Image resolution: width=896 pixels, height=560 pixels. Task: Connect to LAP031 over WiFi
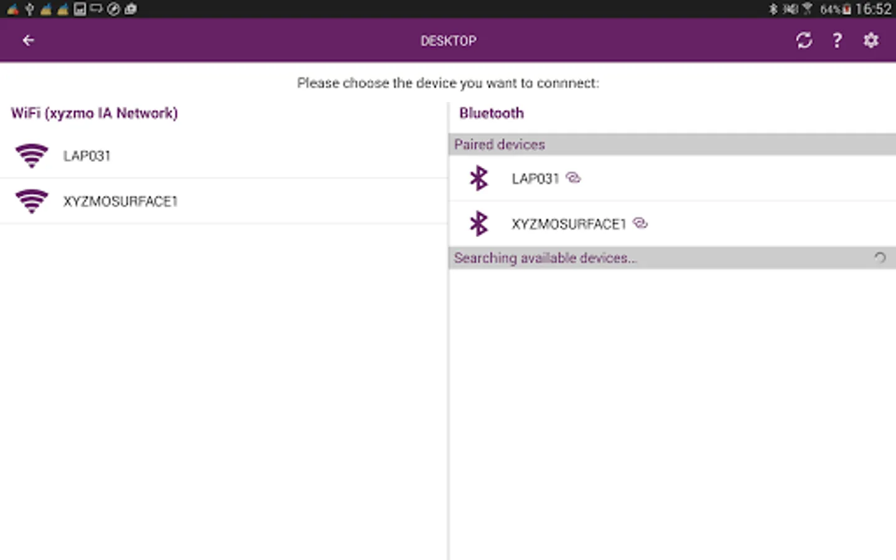[87, 156]
